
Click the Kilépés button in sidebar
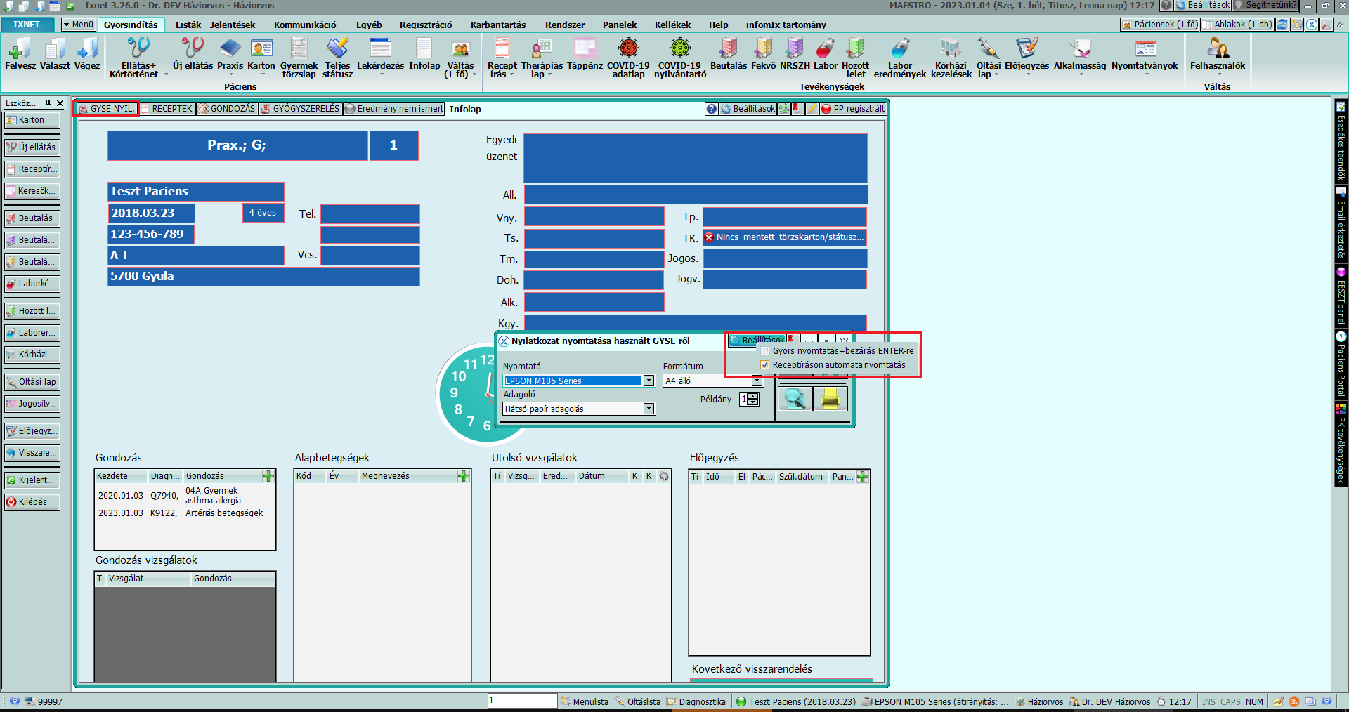32,502
